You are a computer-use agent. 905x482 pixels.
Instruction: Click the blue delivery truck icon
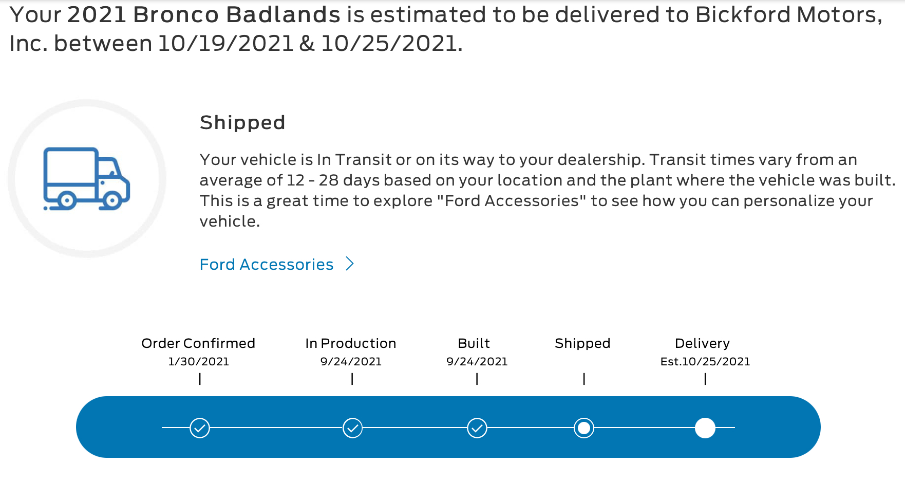pyautogui.click(x=86, y=179)
